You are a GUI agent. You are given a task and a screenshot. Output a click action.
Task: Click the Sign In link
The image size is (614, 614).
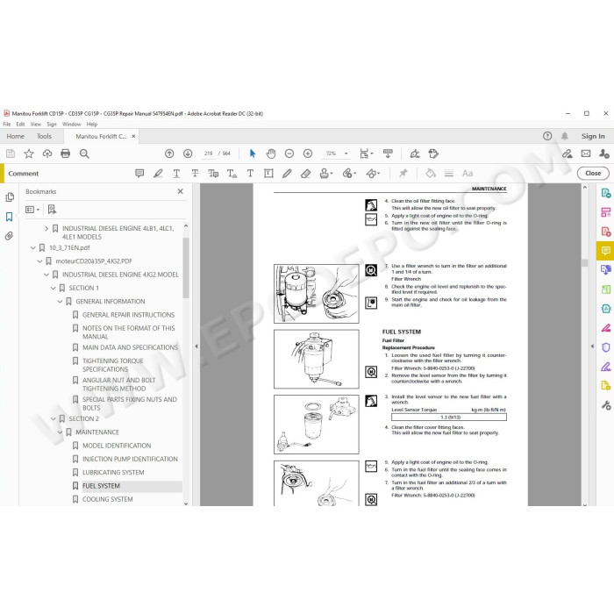pos(593,136)
